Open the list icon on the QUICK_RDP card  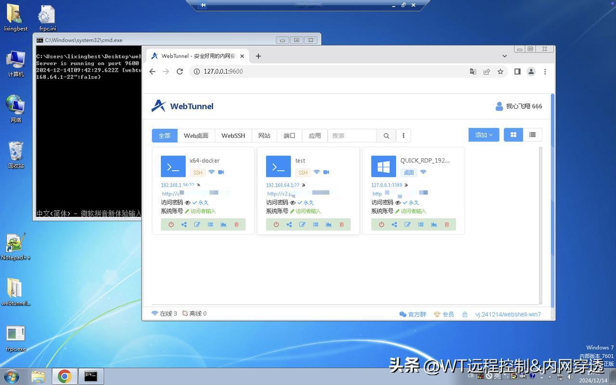point(421,224)
